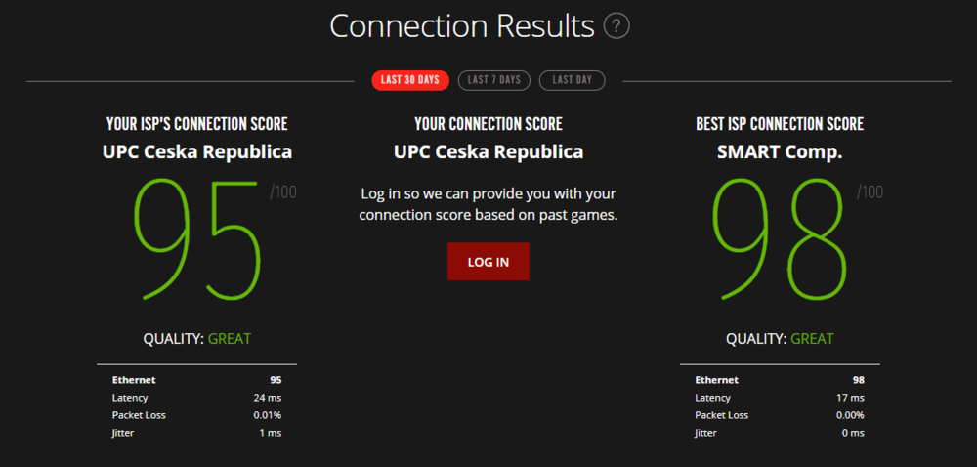977x467 pixels.
Task: Select the Jitter row showing 1 ms
Action: click(197, 433)
